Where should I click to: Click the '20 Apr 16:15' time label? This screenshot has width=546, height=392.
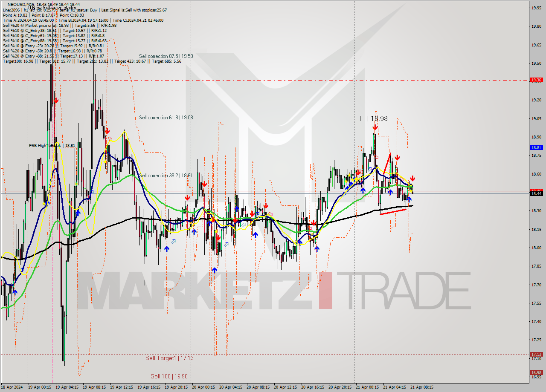click(313, 387)
